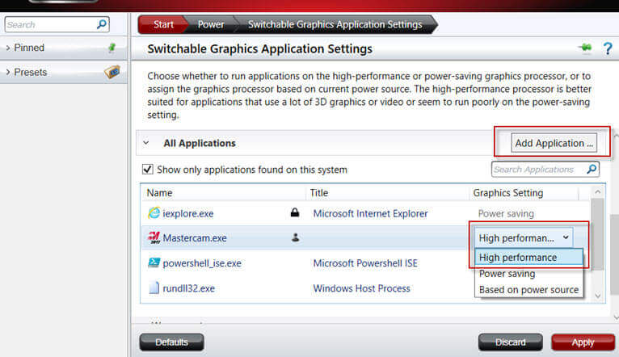Expand the Pinned section in the sidebar
This screenshot has height=357, width=619.
pyautogui.click(x=8, y=48)
